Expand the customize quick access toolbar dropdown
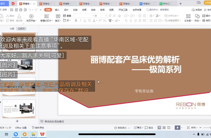 40,10
